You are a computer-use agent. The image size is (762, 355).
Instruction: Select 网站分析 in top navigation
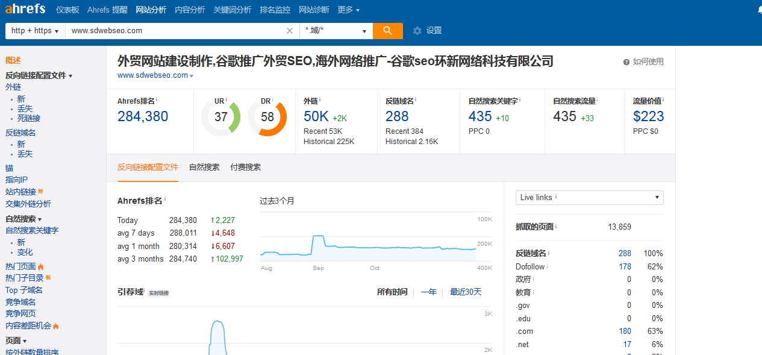click(x=151, y=10)
